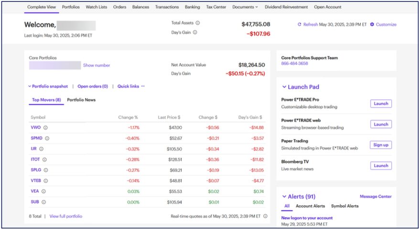Image resolution: width=420 pixels, height=230 pixels.
Task: Open the Transactions tab
Action: click(167, 7)
